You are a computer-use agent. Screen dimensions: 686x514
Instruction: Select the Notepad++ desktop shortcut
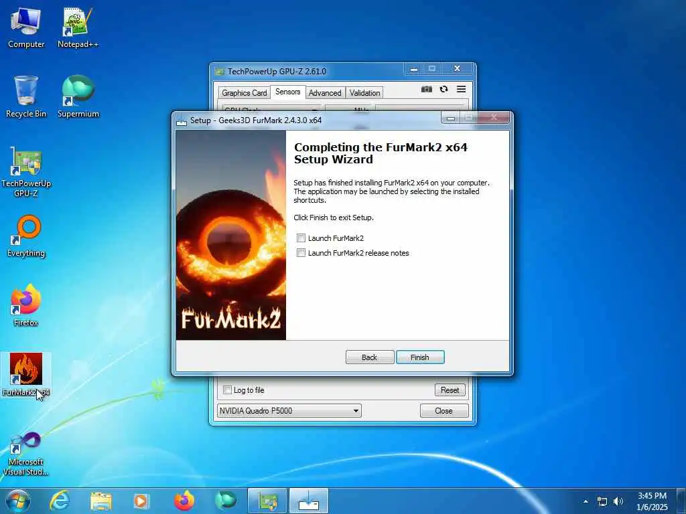78,28
